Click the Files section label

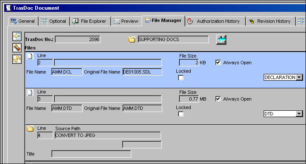[x=30, y=48]
